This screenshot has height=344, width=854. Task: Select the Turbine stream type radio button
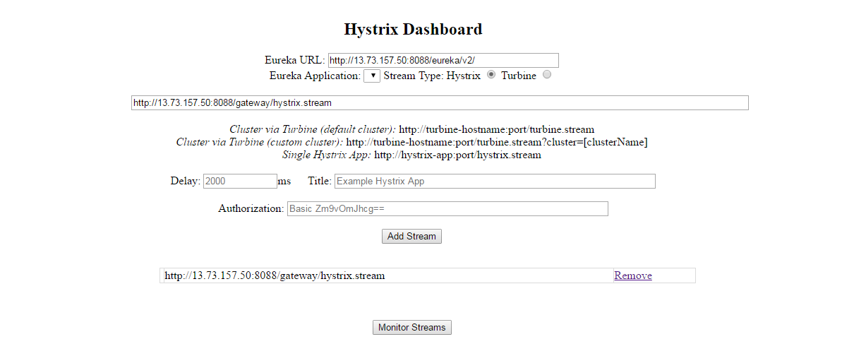tap(547, 75)
